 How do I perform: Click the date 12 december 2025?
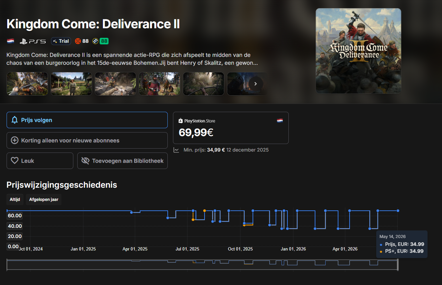tap(247, 150)
